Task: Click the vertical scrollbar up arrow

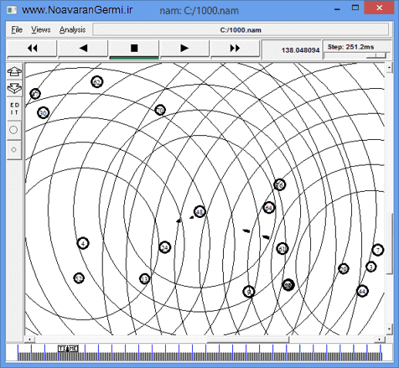Action: 389,68
